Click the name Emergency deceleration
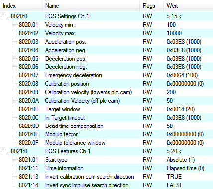The image size is (213, 189). click(74, 75)
